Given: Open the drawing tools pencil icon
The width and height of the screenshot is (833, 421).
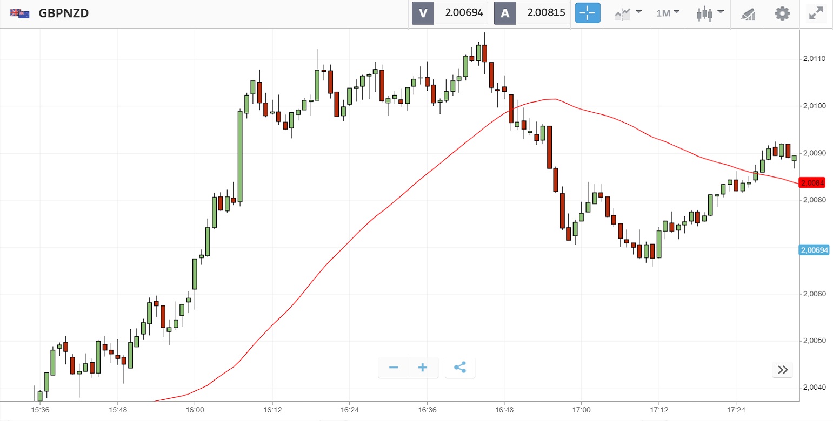Looking at the screenshot, I should point(748,13).
